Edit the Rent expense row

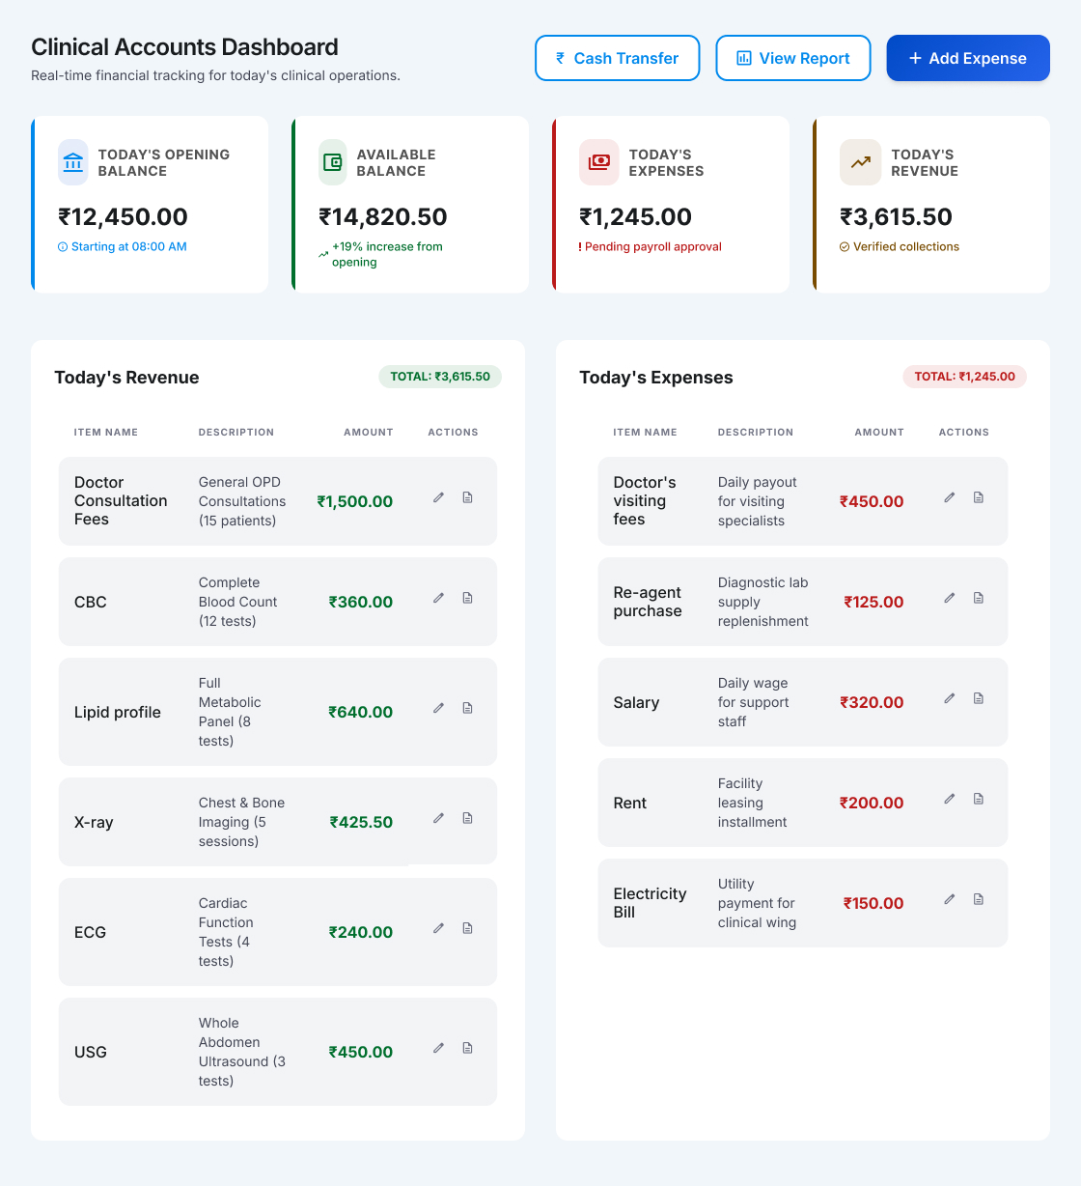[x=950, y=799]
